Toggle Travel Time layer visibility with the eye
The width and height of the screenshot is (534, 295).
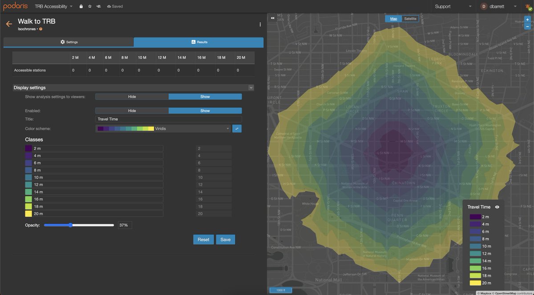[x=497, y=207]
